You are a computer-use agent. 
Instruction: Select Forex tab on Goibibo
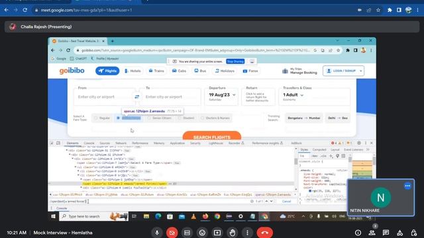[x=250, y=71]
